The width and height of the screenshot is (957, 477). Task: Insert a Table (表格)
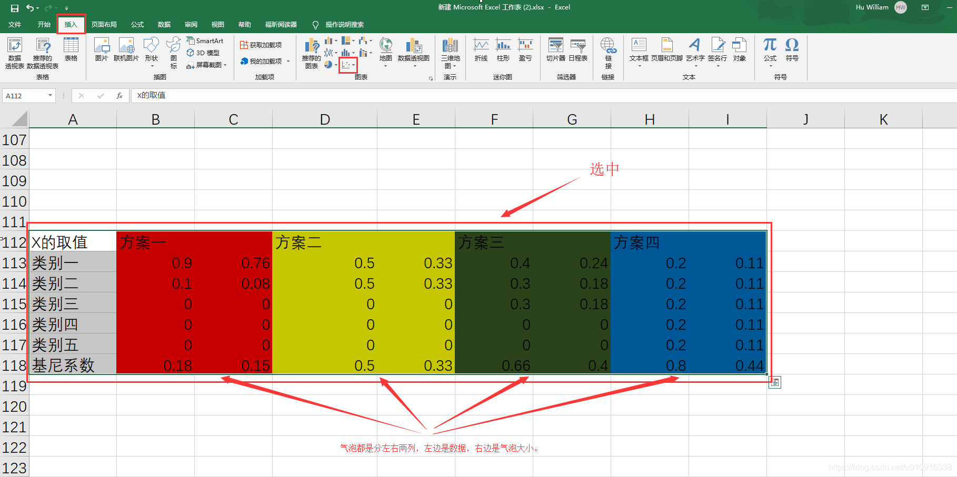tap(71, 50)
